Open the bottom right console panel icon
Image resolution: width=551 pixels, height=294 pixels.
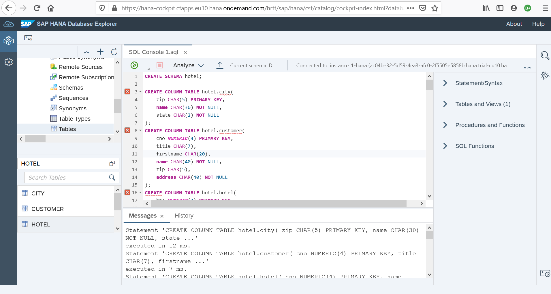(x=545, y=273)
